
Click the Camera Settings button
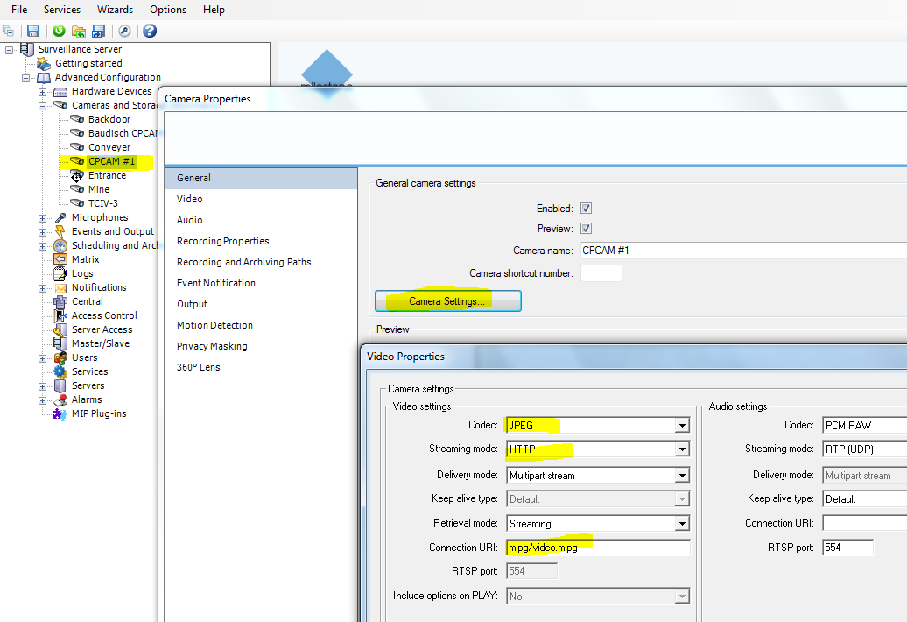pos(448,301)
